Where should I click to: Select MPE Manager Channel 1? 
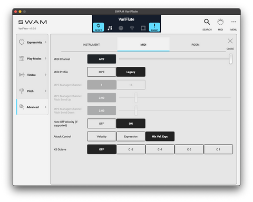[102, 85]
